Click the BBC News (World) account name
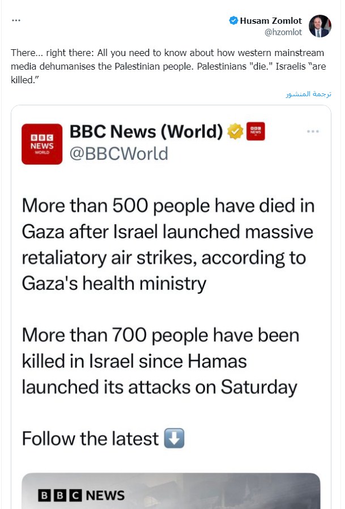345x509 pixels. [x=146, y=132]
